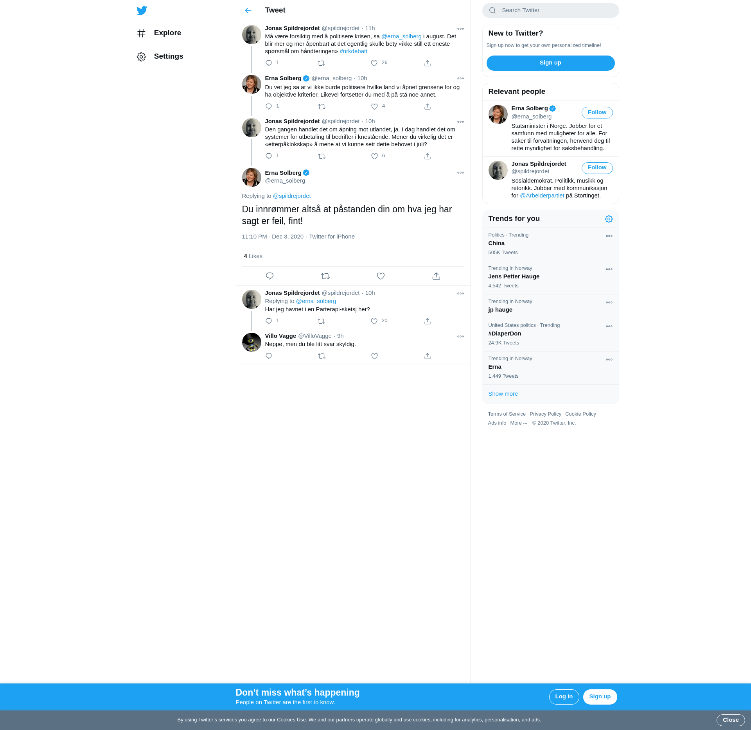Screen dimensions: 751x730
Task: Open more options on Jonas's 11h tweet
Action: [460, 29]
